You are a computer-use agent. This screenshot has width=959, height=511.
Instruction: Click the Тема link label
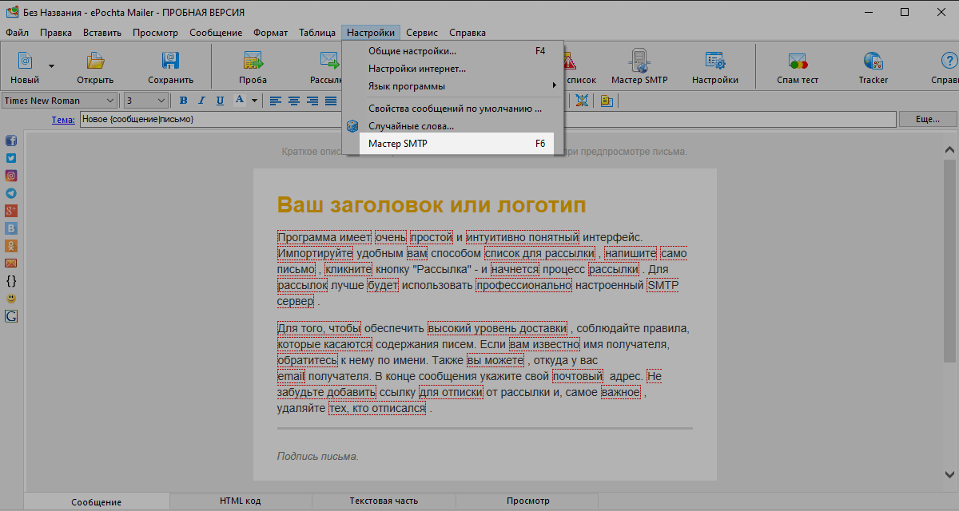point(63,119)
